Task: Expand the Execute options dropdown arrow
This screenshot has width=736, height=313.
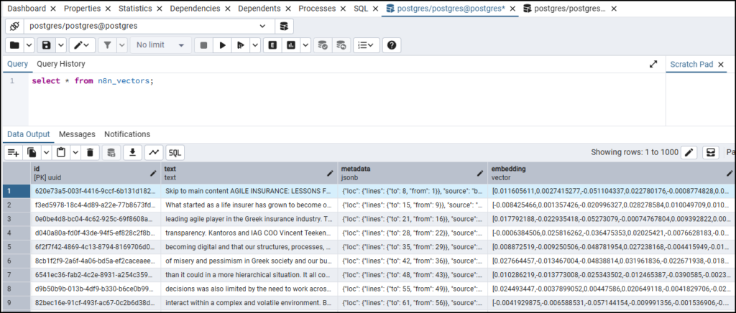Action: tap(255, 45)
